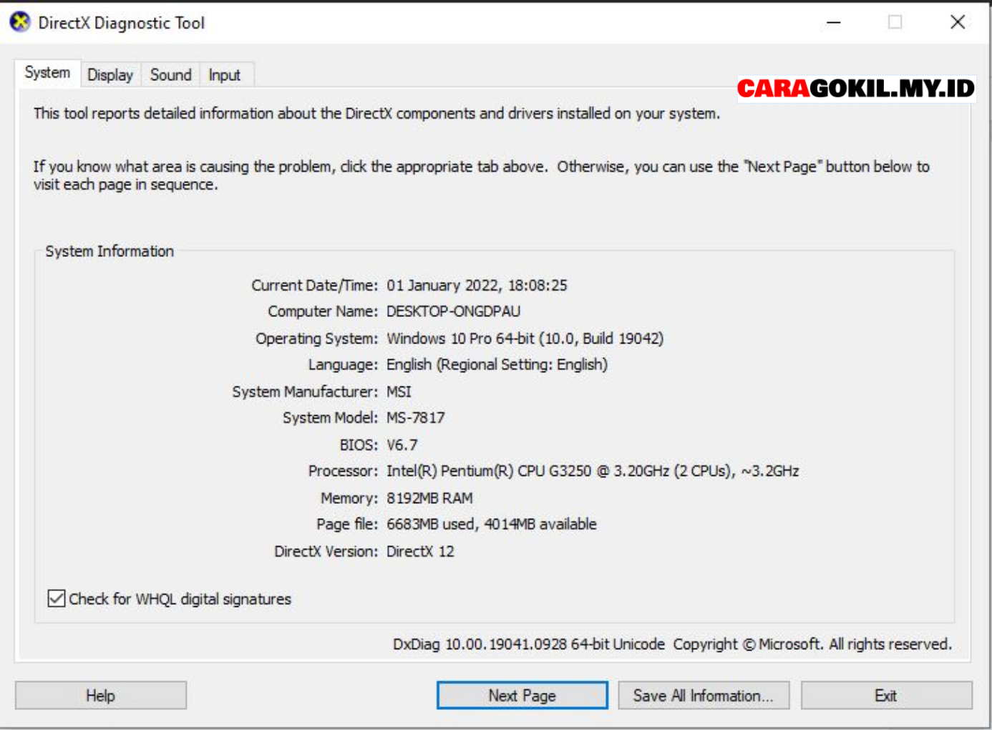992x730 pixels.
Task: Click BIOS value V6.7
Action: pos(402,445)
